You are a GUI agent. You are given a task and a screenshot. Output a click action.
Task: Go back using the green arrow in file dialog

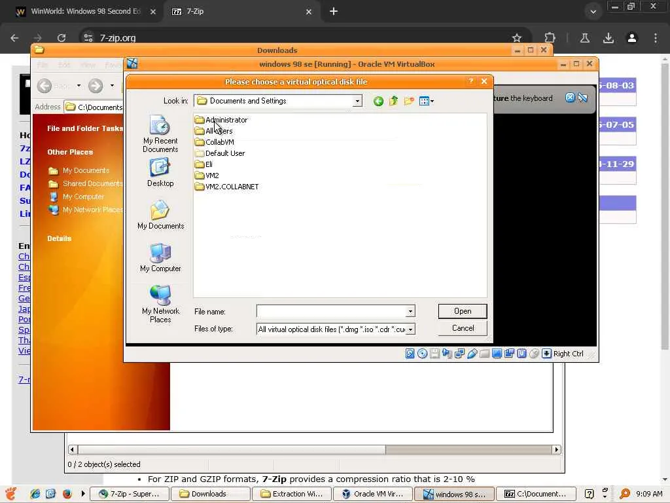click(378, 102)
